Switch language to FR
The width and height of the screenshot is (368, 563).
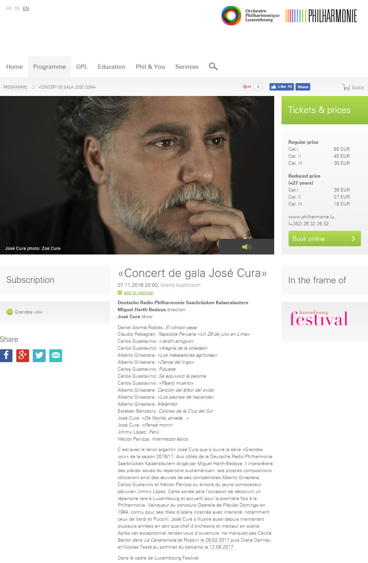[9, 9]
